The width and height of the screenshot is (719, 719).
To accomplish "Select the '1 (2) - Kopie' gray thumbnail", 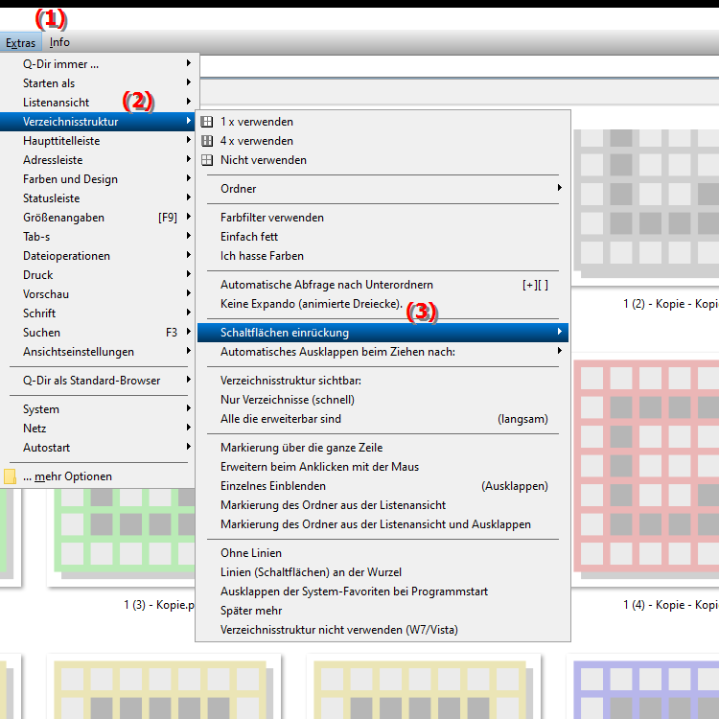I will click(645, 203).
